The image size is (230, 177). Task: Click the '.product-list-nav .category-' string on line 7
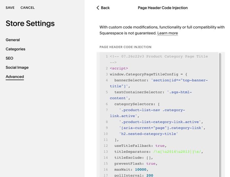click(152, 110)
